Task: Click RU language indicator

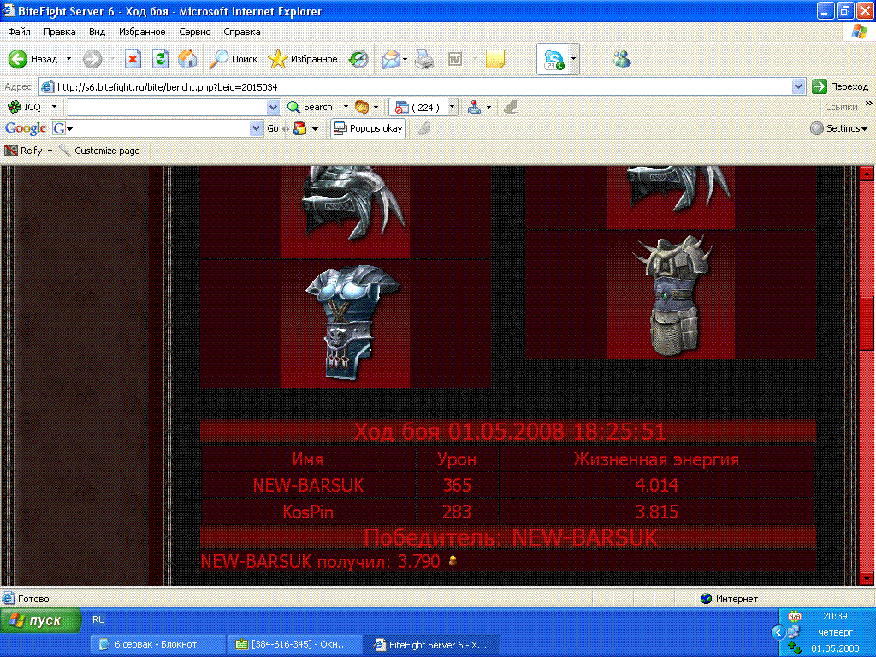Action: click(x=98, y=619)
